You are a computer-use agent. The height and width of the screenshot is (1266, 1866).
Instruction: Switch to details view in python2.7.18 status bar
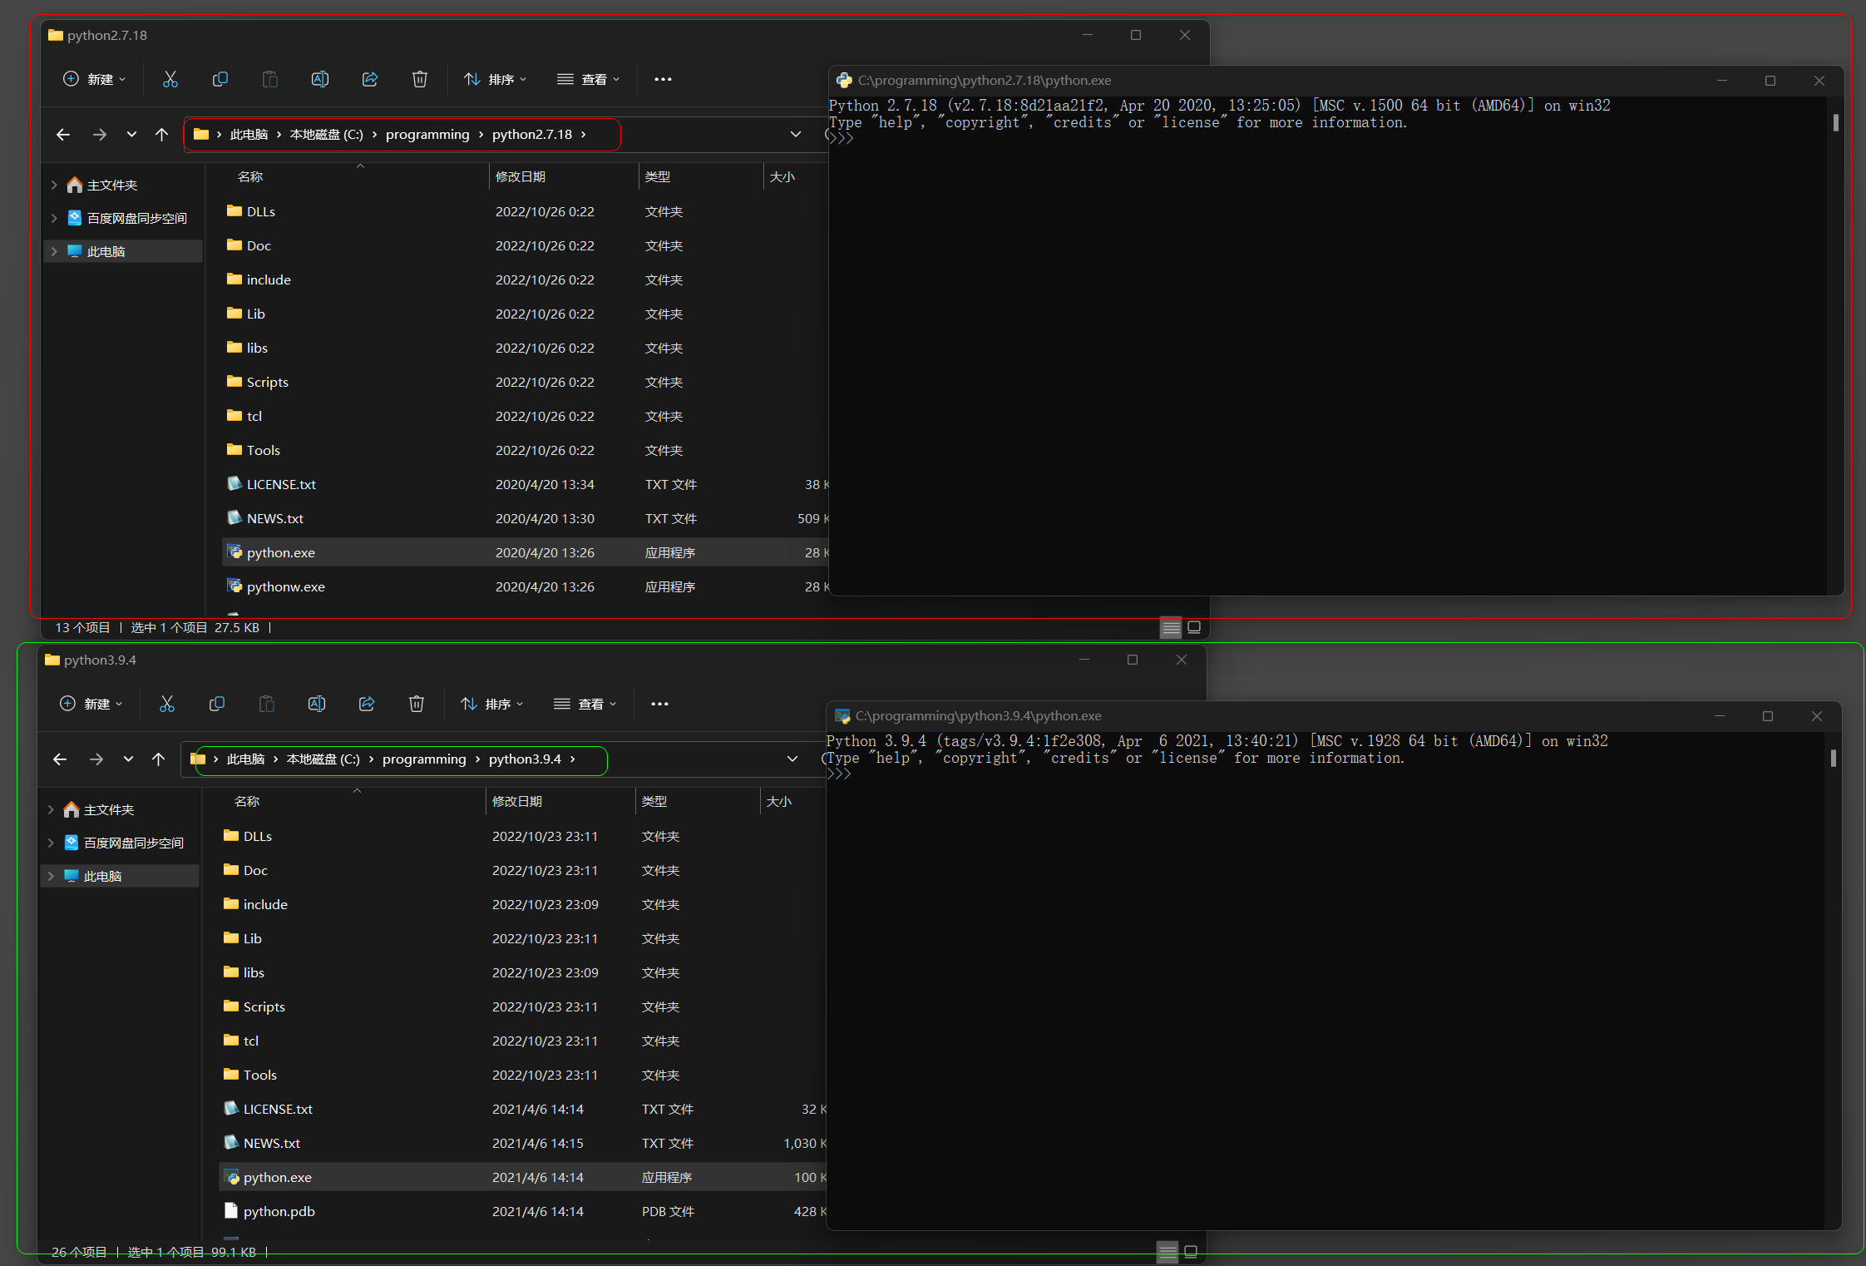click(1171, 627)
